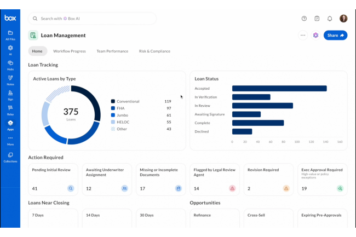Switch to the Risk & Compliance tab
The image size is (356, 237).
154,51
